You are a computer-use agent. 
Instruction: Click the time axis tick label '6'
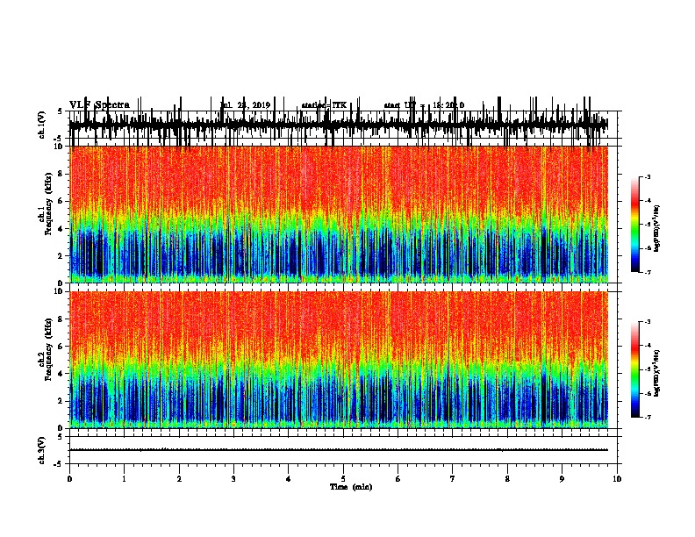coord(398,479)
